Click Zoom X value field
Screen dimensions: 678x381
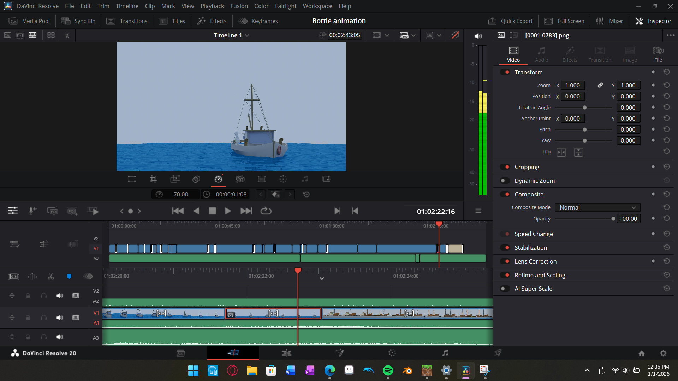pos(572,85)
